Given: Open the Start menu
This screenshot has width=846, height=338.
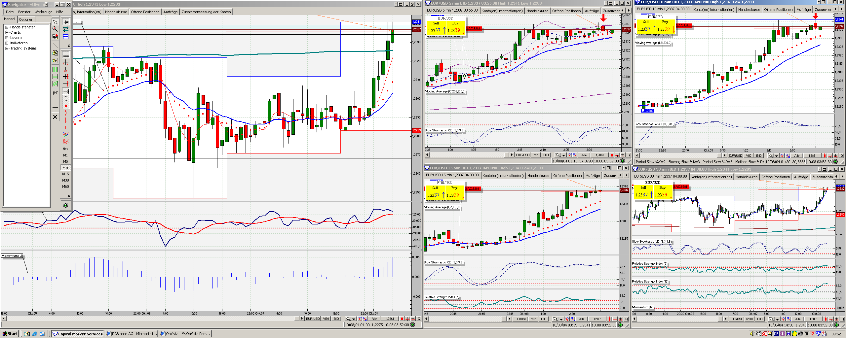Looking at the screenshot, I should 10,334.
